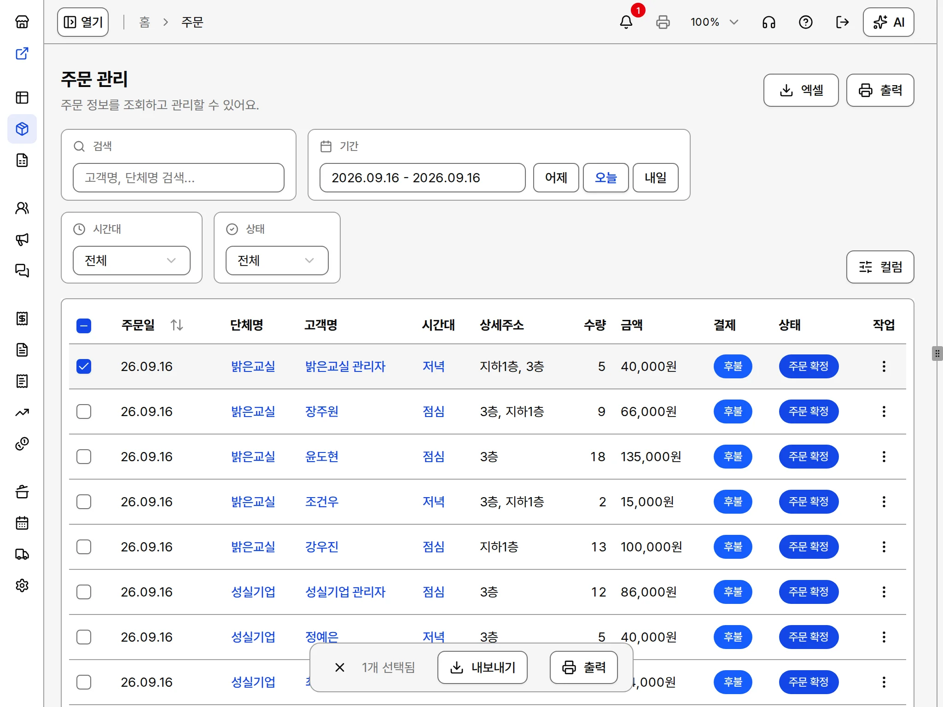The width and height of the screenshot is (943, 707).
Task: Open the delivery truck sidebar icon
Action: pyautogui.click(x=22, y=554)
